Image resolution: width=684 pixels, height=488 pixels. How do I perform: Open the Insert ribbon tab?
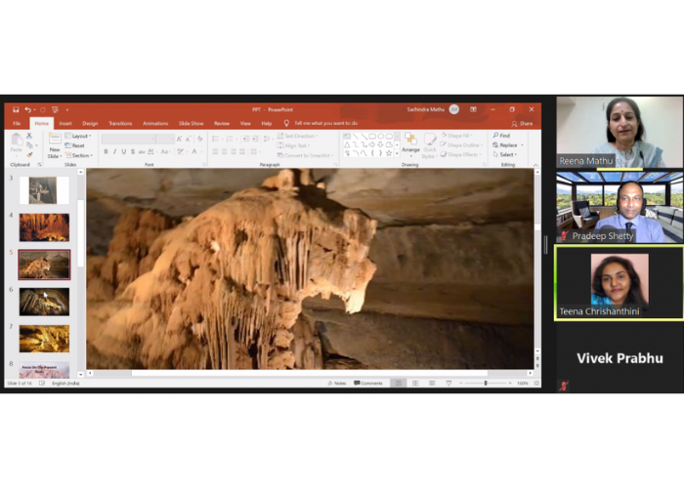point(65,123)
